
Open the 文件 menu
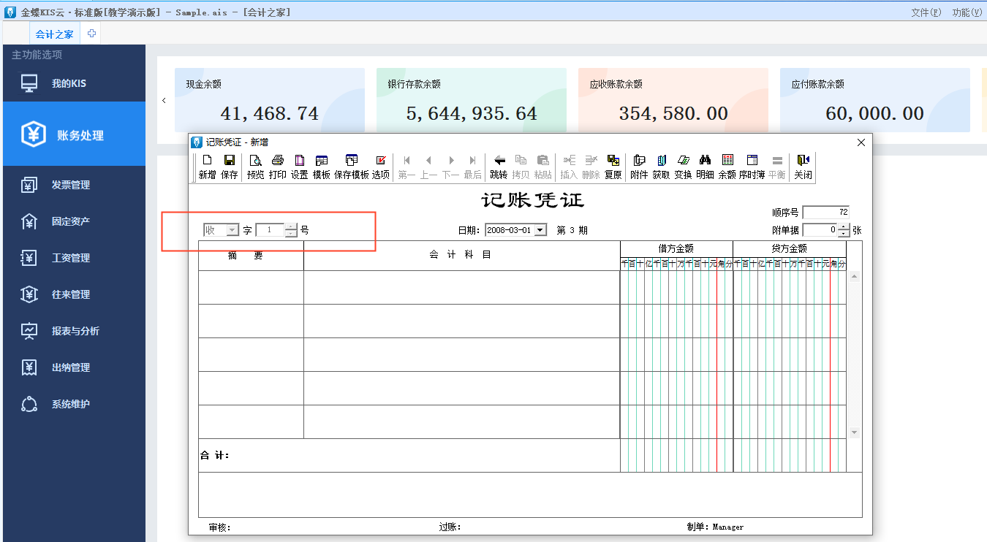[x=926, y=12]
